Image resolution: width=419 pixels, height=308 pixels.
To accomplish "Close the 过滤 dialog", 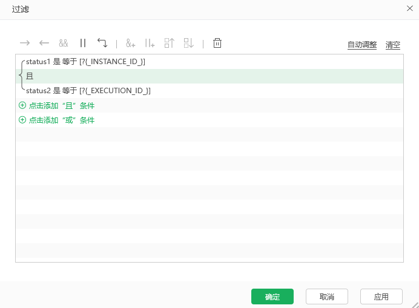I will pos(410,8).
